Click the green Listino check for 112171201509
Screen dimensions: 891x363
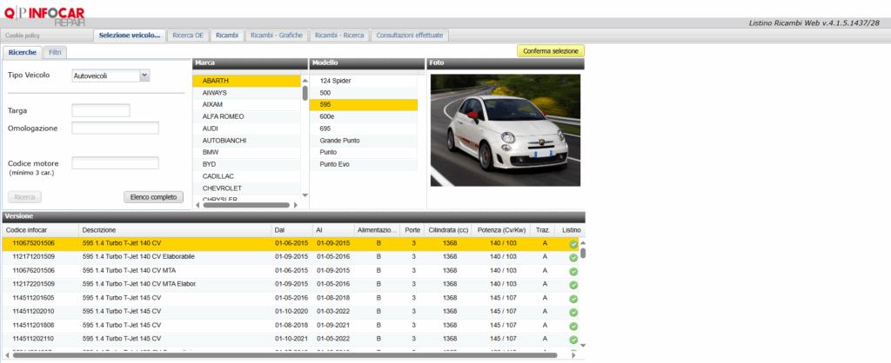click(x=573, y=258)
